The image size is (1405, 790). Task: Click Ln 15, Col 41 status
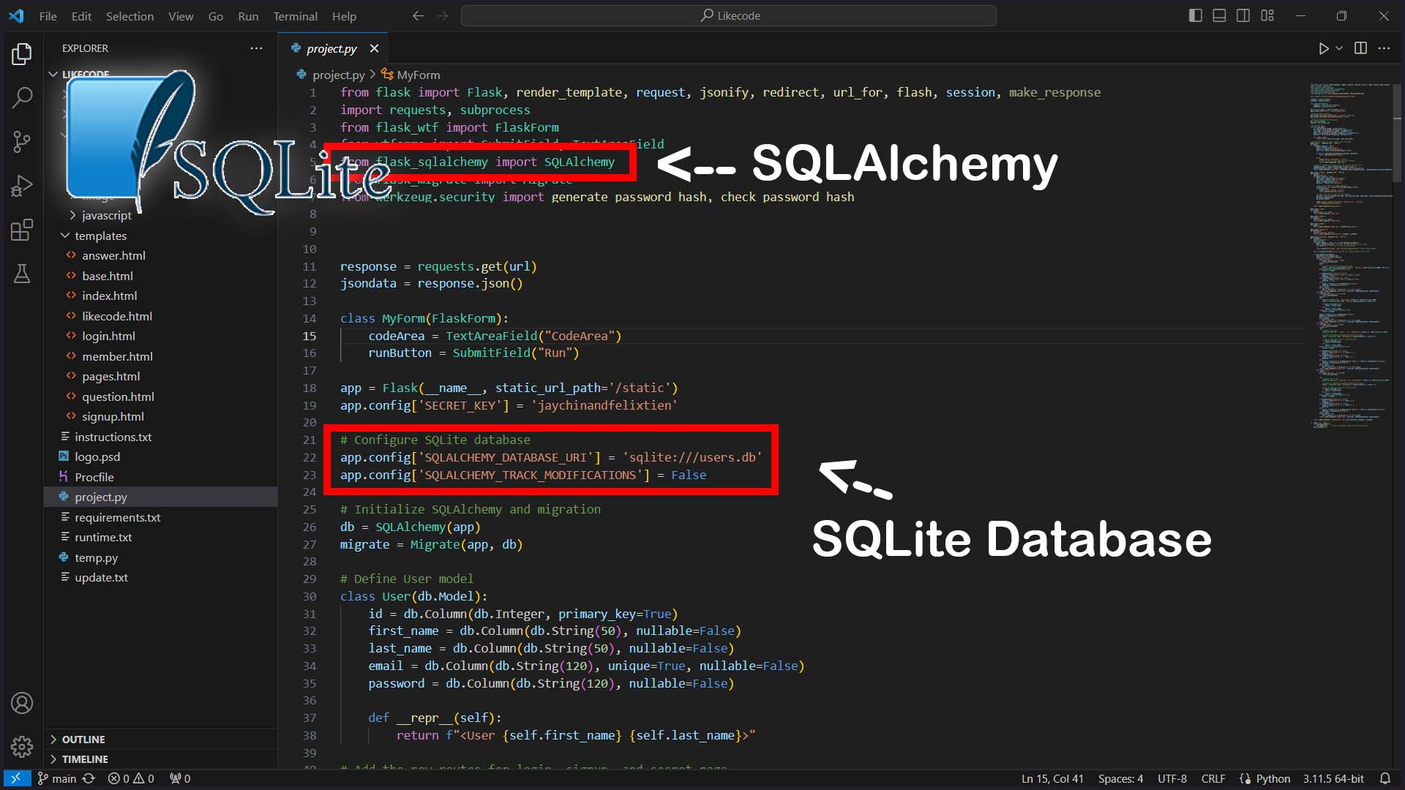(x=1052, y=778)
